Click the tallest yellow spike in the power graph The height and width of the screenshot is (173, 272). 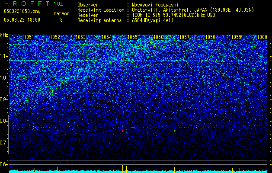[x=123, y=168]
